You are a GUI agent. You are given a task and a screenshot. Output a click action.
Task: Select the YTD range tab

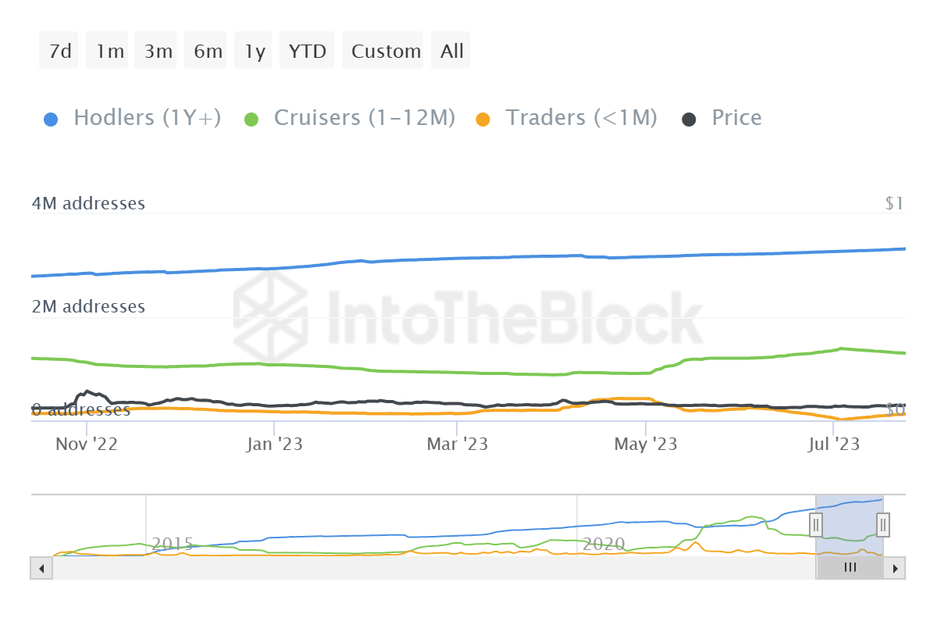click(307, 50)
